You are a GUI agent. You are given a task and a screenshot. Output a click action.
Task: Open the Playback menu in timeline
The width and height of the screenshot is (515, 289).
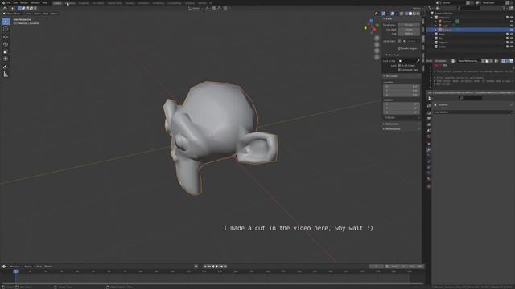coord(15,267)
